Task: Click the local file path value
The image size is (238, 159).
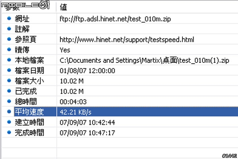Action: [144, 60]
